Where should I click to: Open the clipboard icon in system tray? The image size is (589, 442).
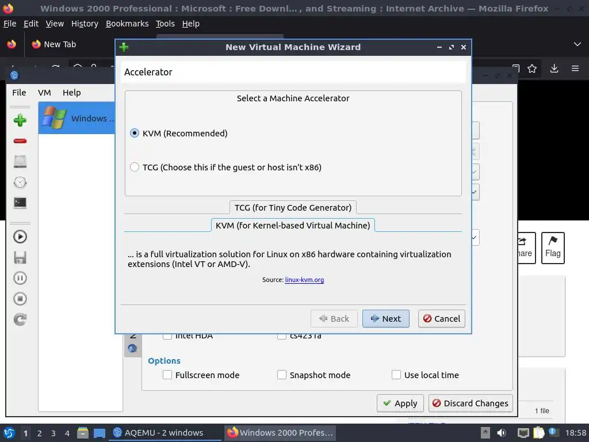pyautogui.click(x=538, y=433)
